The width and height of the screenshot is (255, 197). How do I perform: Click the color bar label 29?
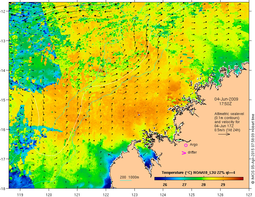(223, 185)
